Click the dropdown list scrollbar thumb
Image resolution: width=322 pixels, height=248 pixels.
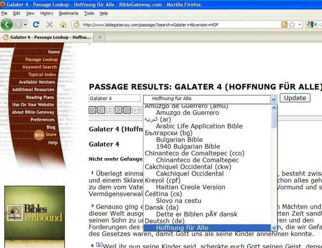click(274, 120)
